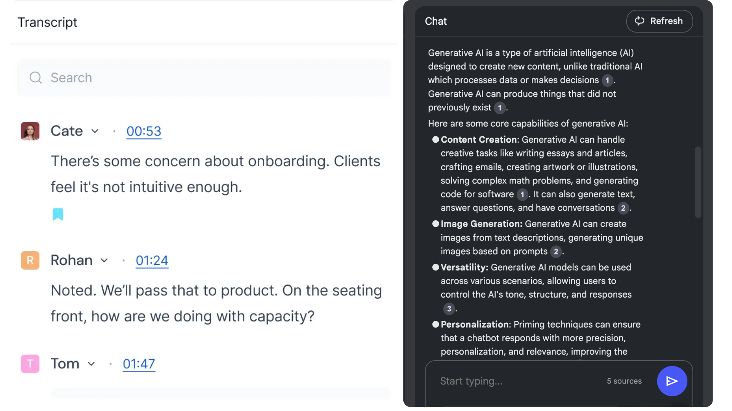Screen dimensions: 732x411
Task: Jump to timestamp 01:24
Action: point(152,261)
